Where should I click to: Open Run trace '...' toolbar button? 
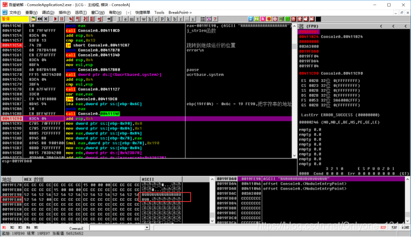pos(187,19)
